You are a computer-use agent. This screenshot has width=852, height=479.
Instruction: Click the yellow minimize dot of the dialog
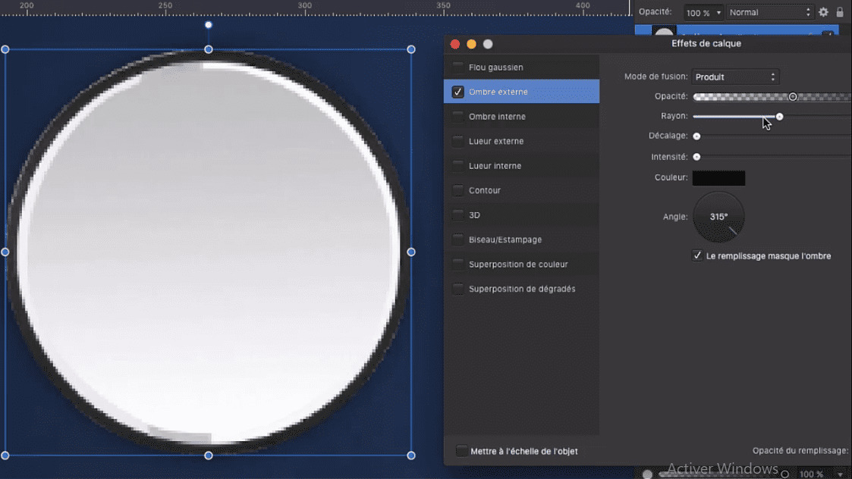coord(471,44)
